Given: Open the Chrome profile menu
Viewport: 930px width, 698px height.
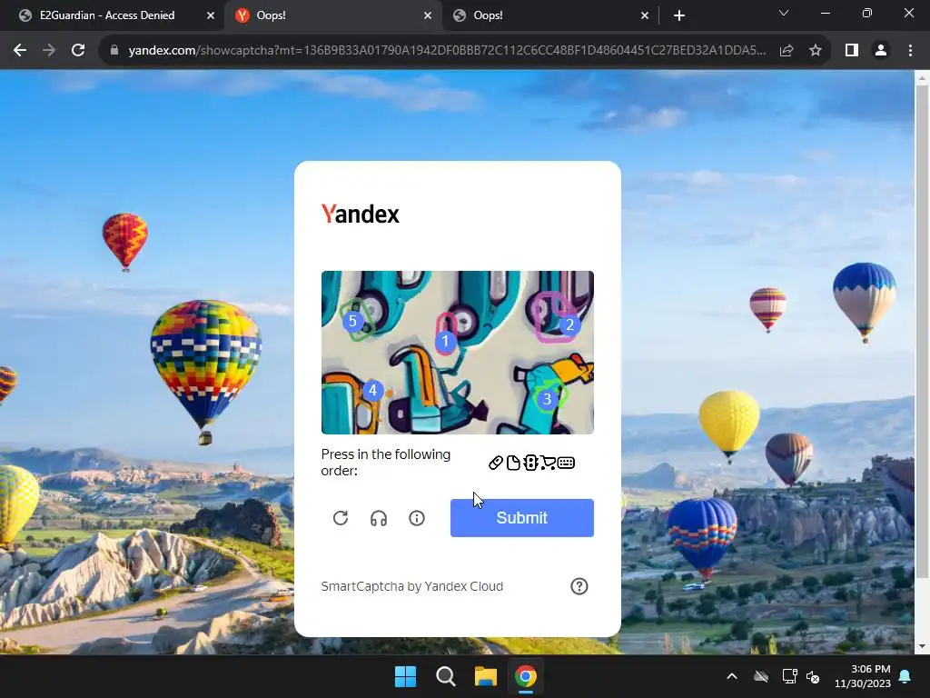Looking at the screenshot, I should [x=881, y=51].
